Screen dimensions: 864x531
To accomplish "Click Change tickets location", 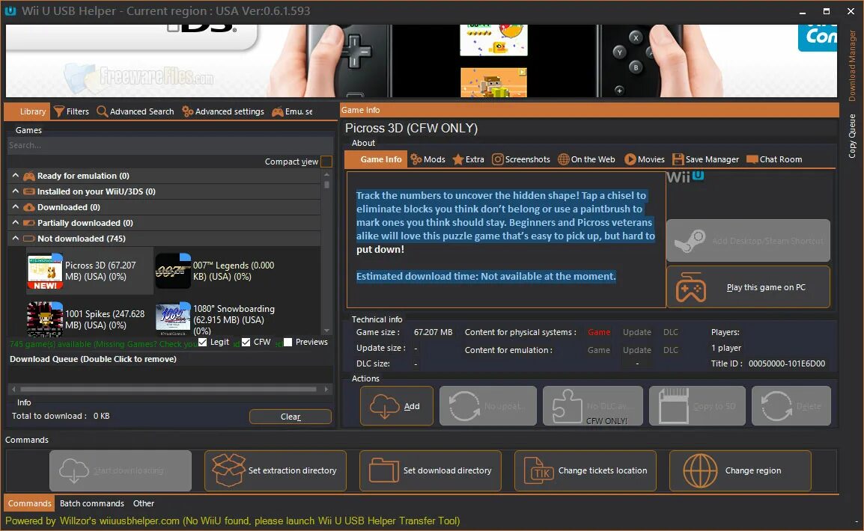I will tap(585, 471).
